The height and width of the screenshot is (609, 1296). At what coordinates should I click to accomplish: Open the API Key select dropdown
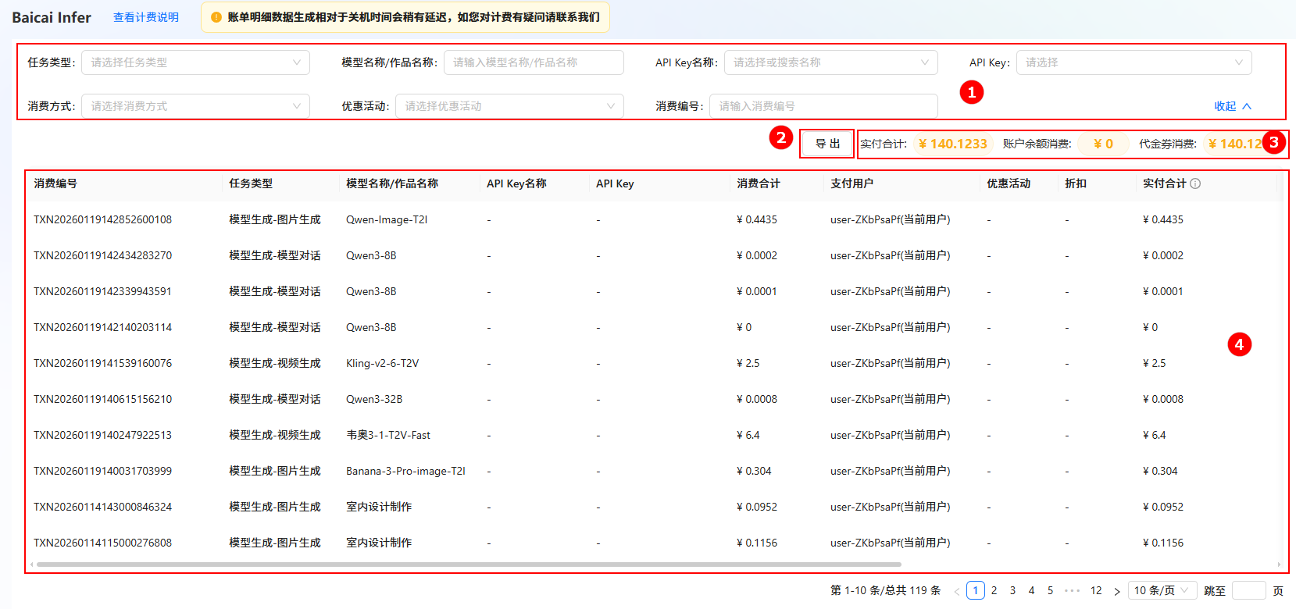[1134, 62]
